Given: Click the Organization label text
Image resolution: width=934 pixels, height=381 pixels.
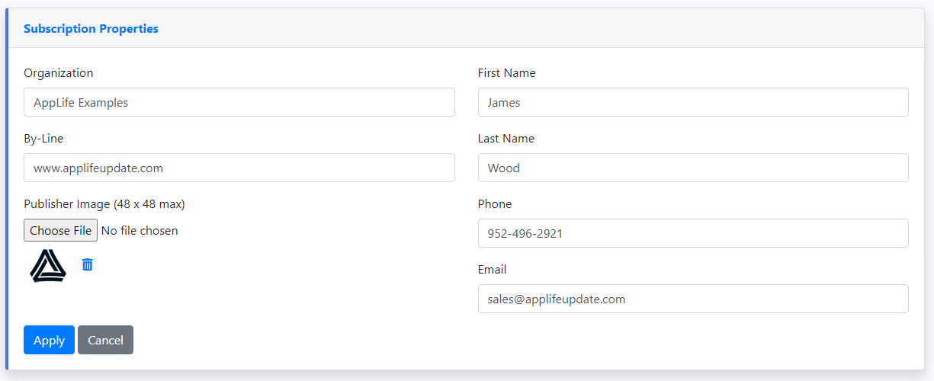Looking at the screenshot, I should (x=58, y=73).
